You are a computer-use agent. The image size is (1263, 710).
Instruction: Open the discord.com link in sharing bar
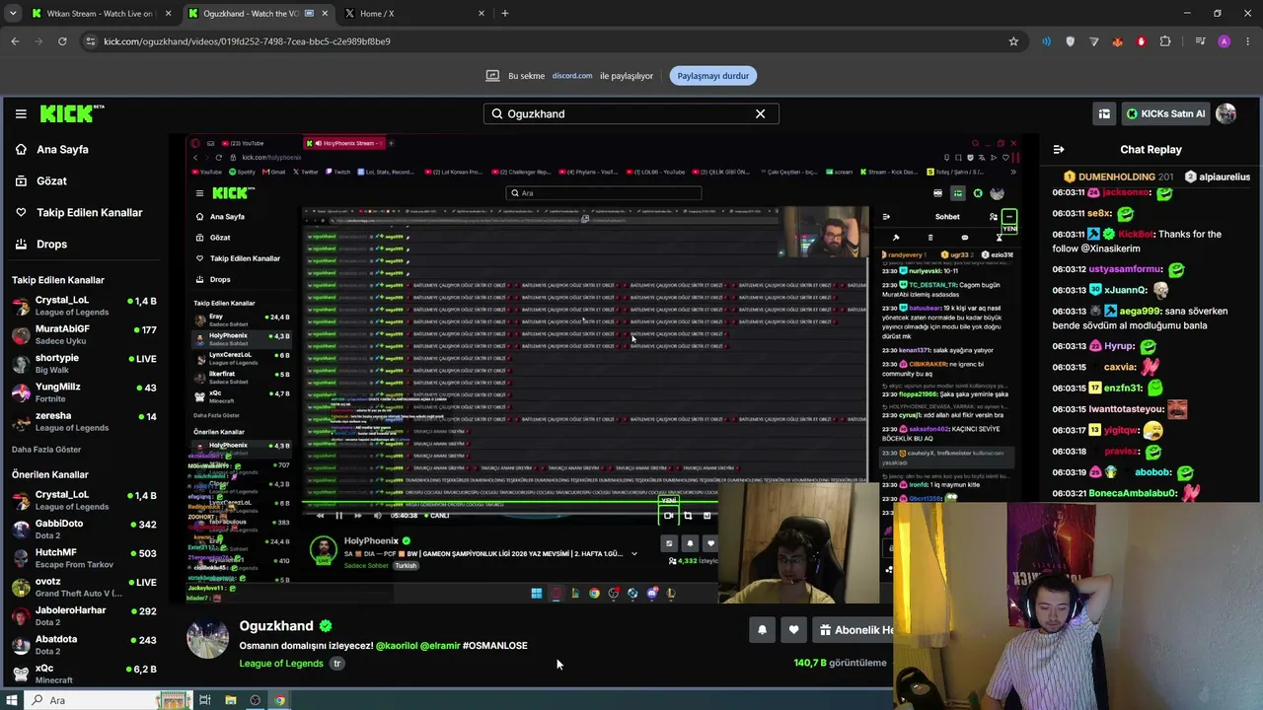coord(572,76)
